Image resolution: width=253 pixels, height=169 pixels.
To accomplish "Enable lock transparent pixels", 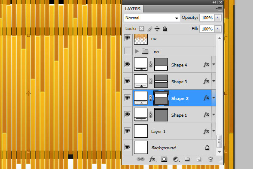I will point(141,29).
